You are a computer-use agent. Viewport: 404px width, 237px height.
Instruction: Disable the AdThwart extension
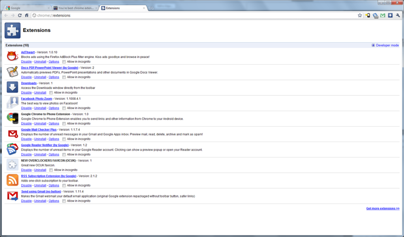26,62
